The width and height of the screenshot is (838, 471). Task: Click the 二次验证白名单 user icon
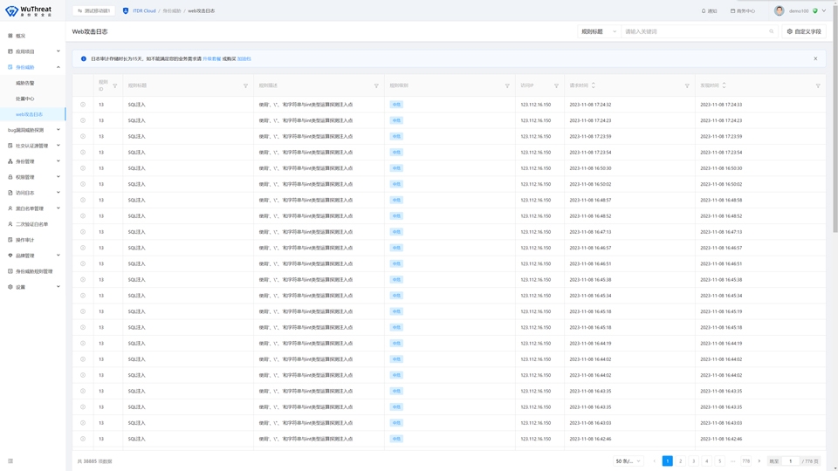point(10,224)
